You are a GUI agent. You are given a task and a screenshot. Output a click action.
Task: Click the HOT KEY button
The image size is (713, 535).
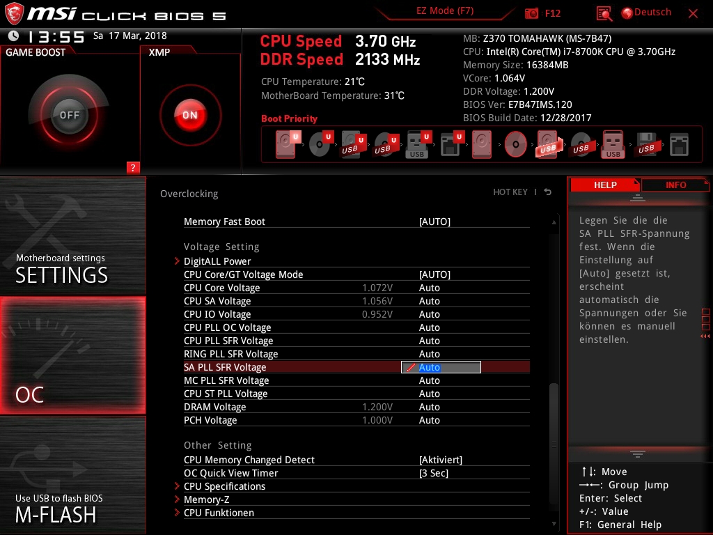click(510, 192)
